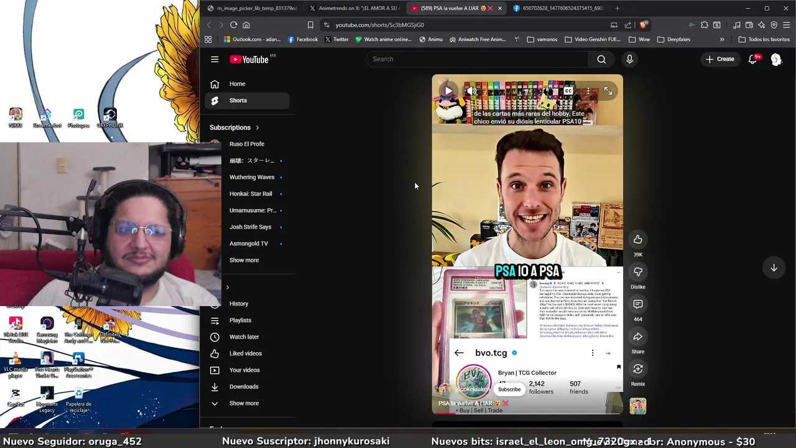Switch to rn_image_picker_lib_temp tab
Image resolution: width=796 pixels, height=448 pixels.
(x=252, y=8)
